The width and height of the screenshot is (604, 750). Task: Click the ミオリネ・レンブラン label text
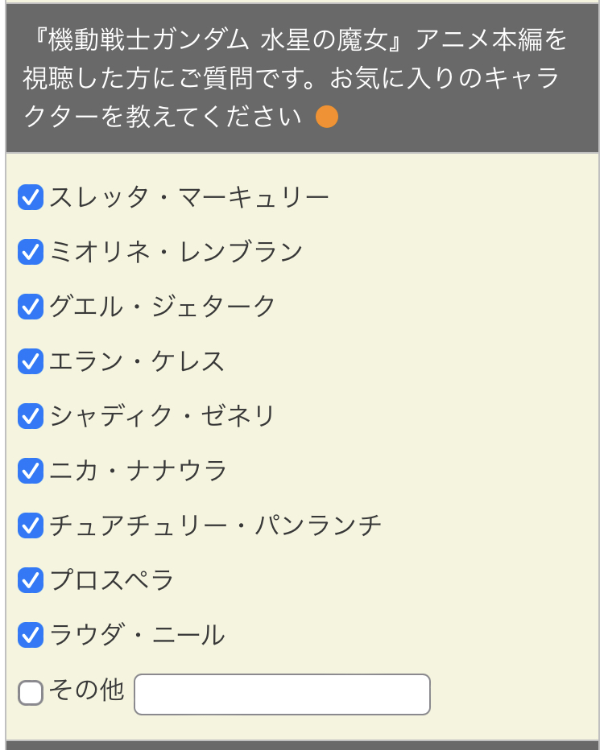coord(176,252)
